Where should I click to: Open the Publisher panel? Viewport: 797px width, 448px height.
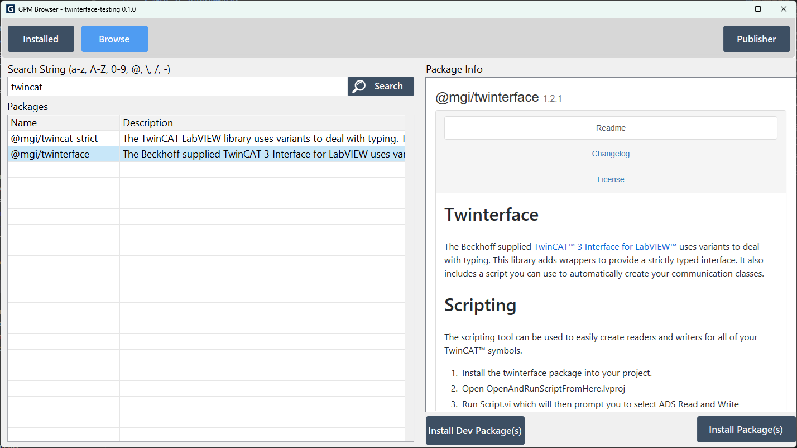click(x=756, y=39)
